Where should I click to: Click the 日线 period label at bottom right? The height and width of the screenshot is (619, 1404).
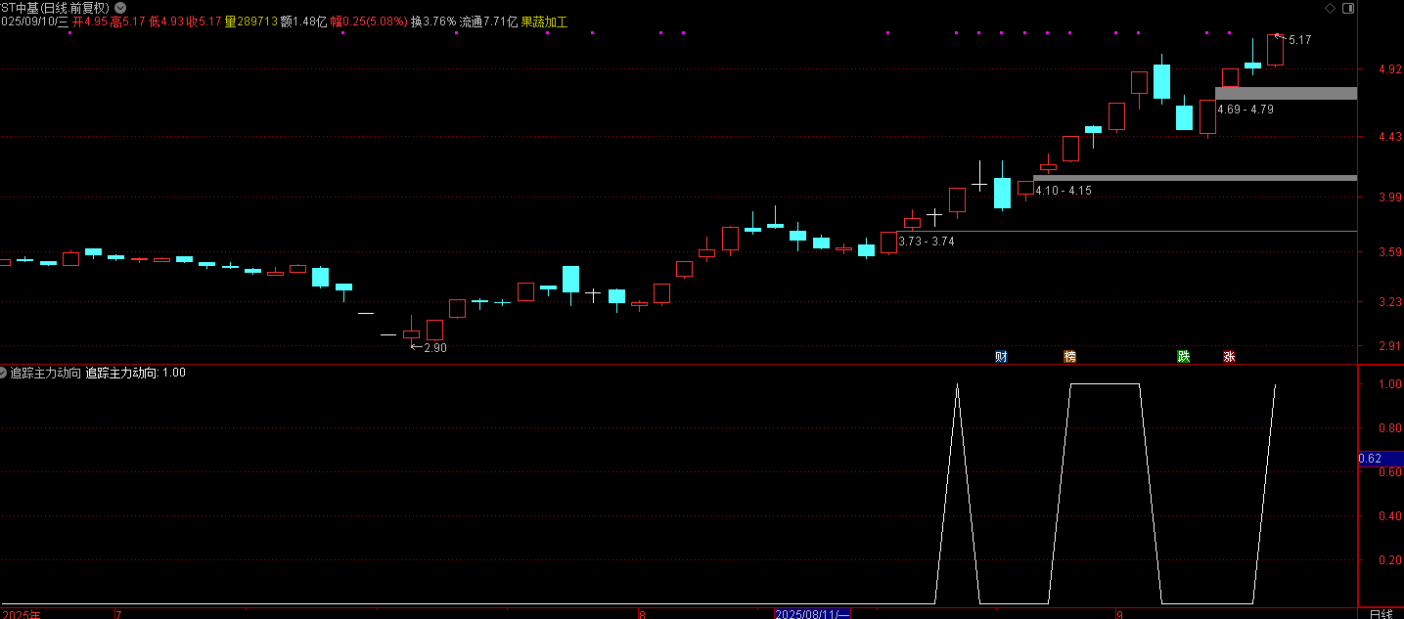pos(1381,613)
